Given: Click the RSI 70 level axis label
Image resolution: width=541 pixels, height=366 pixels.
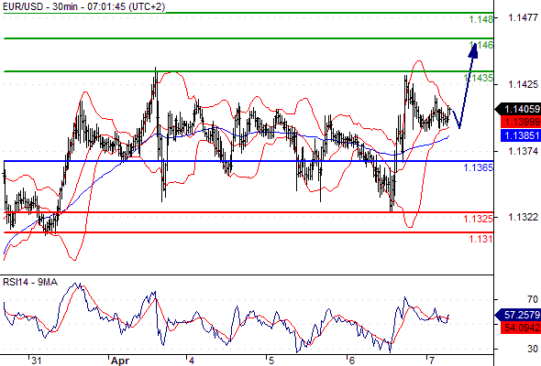Looking at the screenshot, I should [533, 299].
